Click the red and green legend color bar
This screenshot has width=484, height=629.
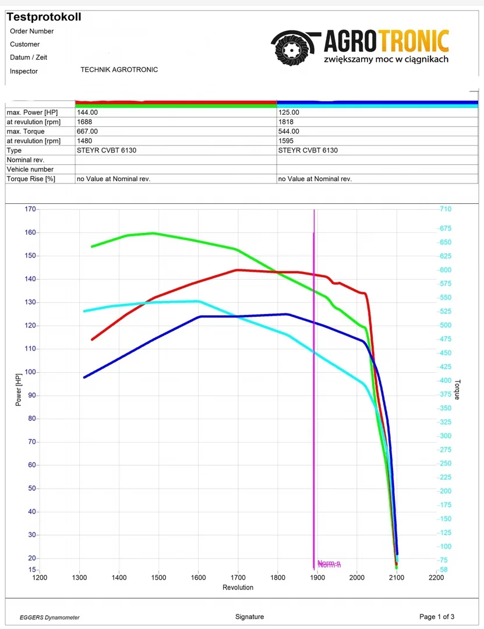coord(176,104)
